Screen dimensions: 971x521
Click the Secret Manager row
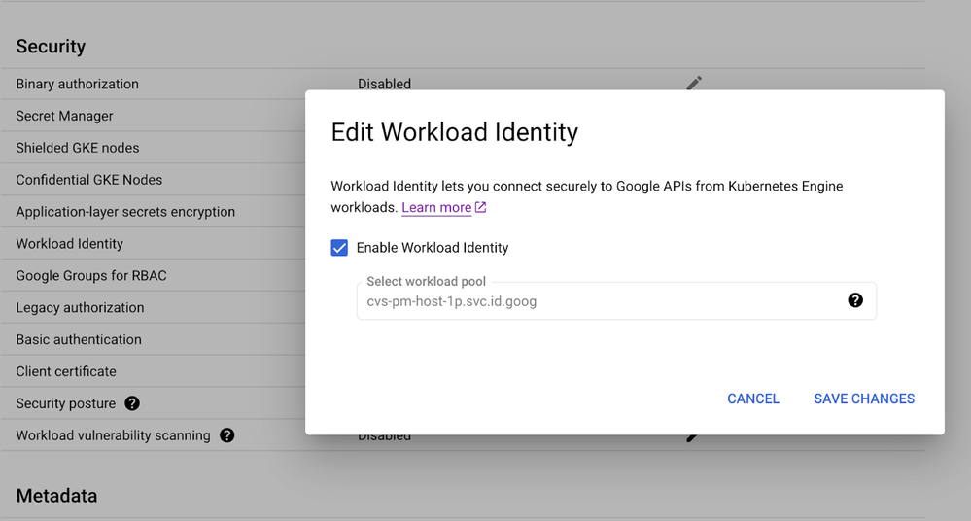tap(65, 116)
